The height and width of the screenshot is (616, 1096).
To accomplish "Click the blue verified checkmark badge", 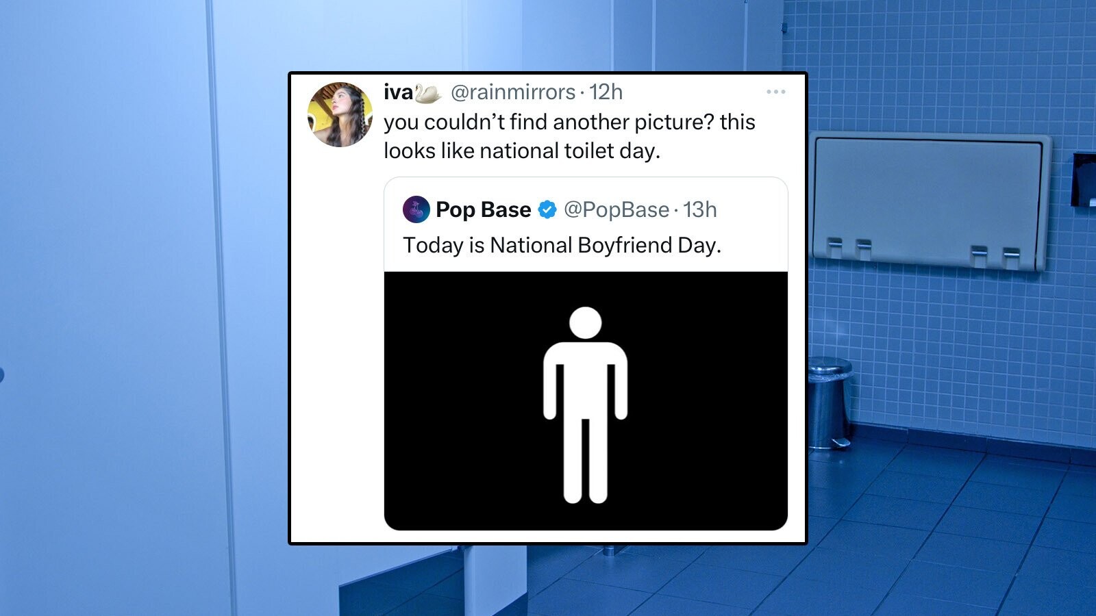I will click(x=547, y=209).
